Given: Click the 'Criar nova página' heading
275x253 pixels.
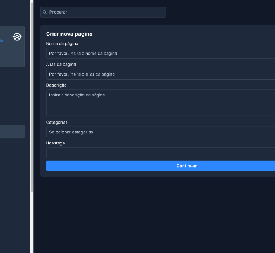Looking at the screenshot, I should click(x=69, y=34).
